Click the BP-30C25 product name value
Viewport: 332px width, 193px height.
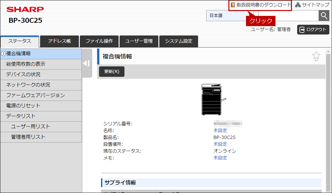tap(224, 137)
